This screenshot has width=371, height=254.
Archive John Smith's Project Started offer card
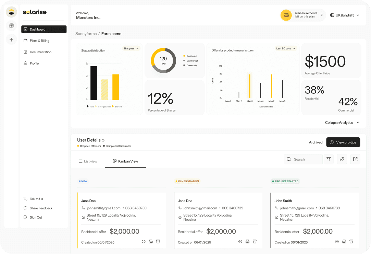[x=351, y=241]
